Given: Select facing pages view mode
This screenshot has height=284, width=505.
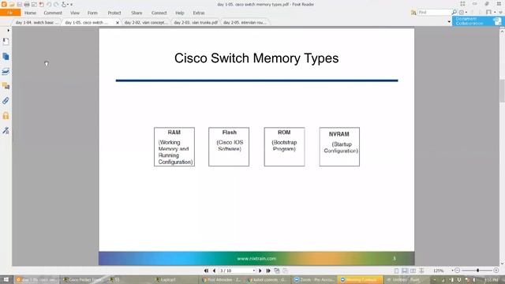Looking at the screenshot, I should click(x=413, y=271).
